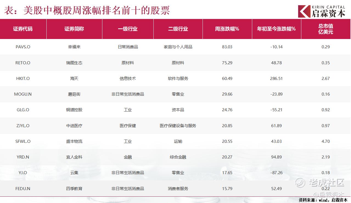Select the stock name 海天
The height and width of the screenshot is (203, 351).
pos(74,79)
